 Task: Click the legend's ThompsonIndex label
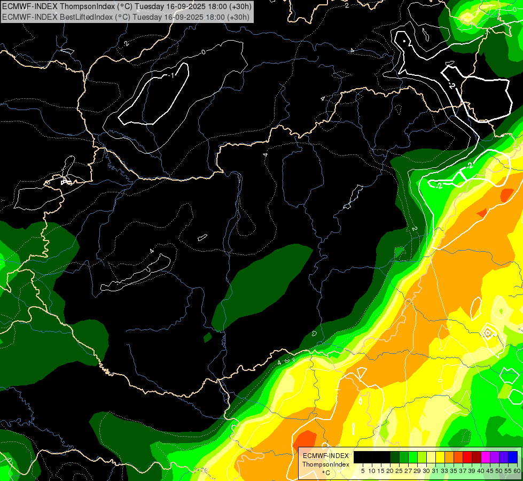click(326, 464)
